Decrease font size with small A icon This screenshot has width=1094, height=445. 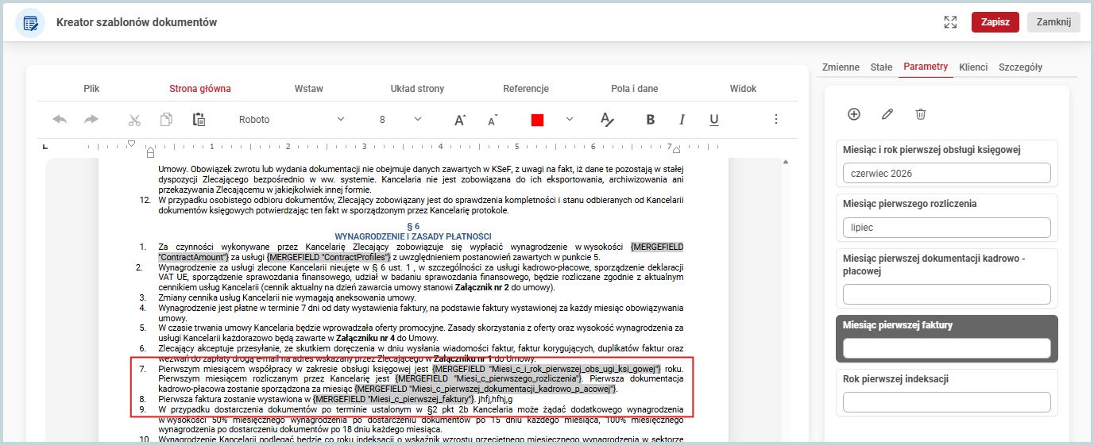click(493, 120)
